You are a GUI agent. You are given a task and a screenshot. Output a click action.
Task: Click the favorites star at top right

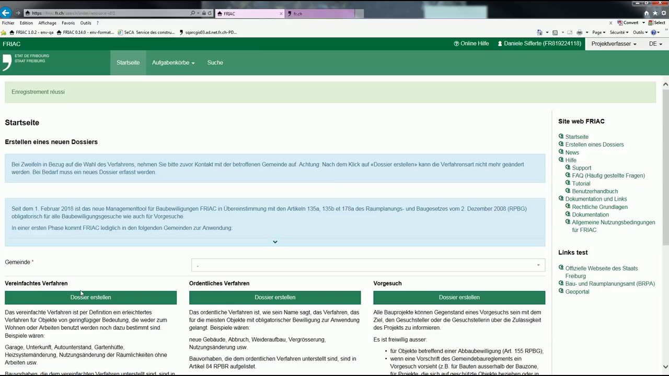[655, 13]
